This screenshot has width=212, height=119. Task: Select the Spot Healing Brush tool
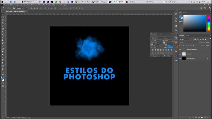point(3,34)
